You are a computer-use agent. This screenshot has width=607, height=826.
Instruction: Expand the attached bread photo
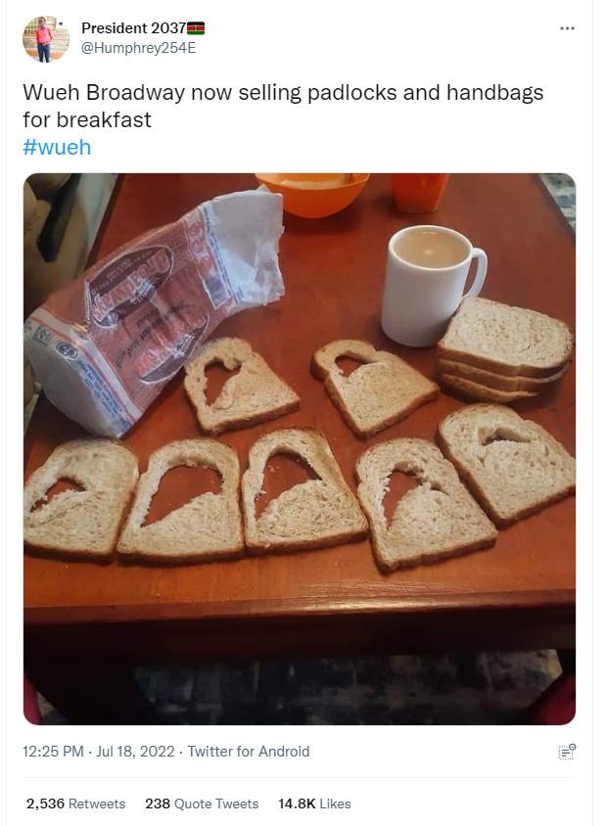coord(300,449)
